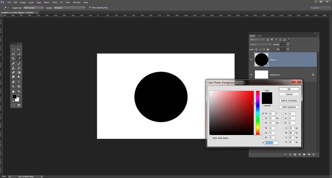Toggle Quick Mask mode
The width and height of the screenshot is (332, 178).
(13, 105)
